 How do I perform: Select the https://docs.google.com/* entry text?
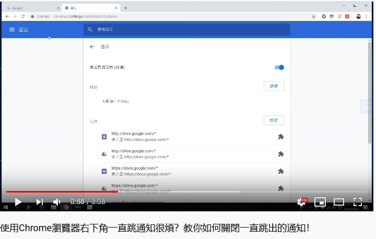coord(135,168)
